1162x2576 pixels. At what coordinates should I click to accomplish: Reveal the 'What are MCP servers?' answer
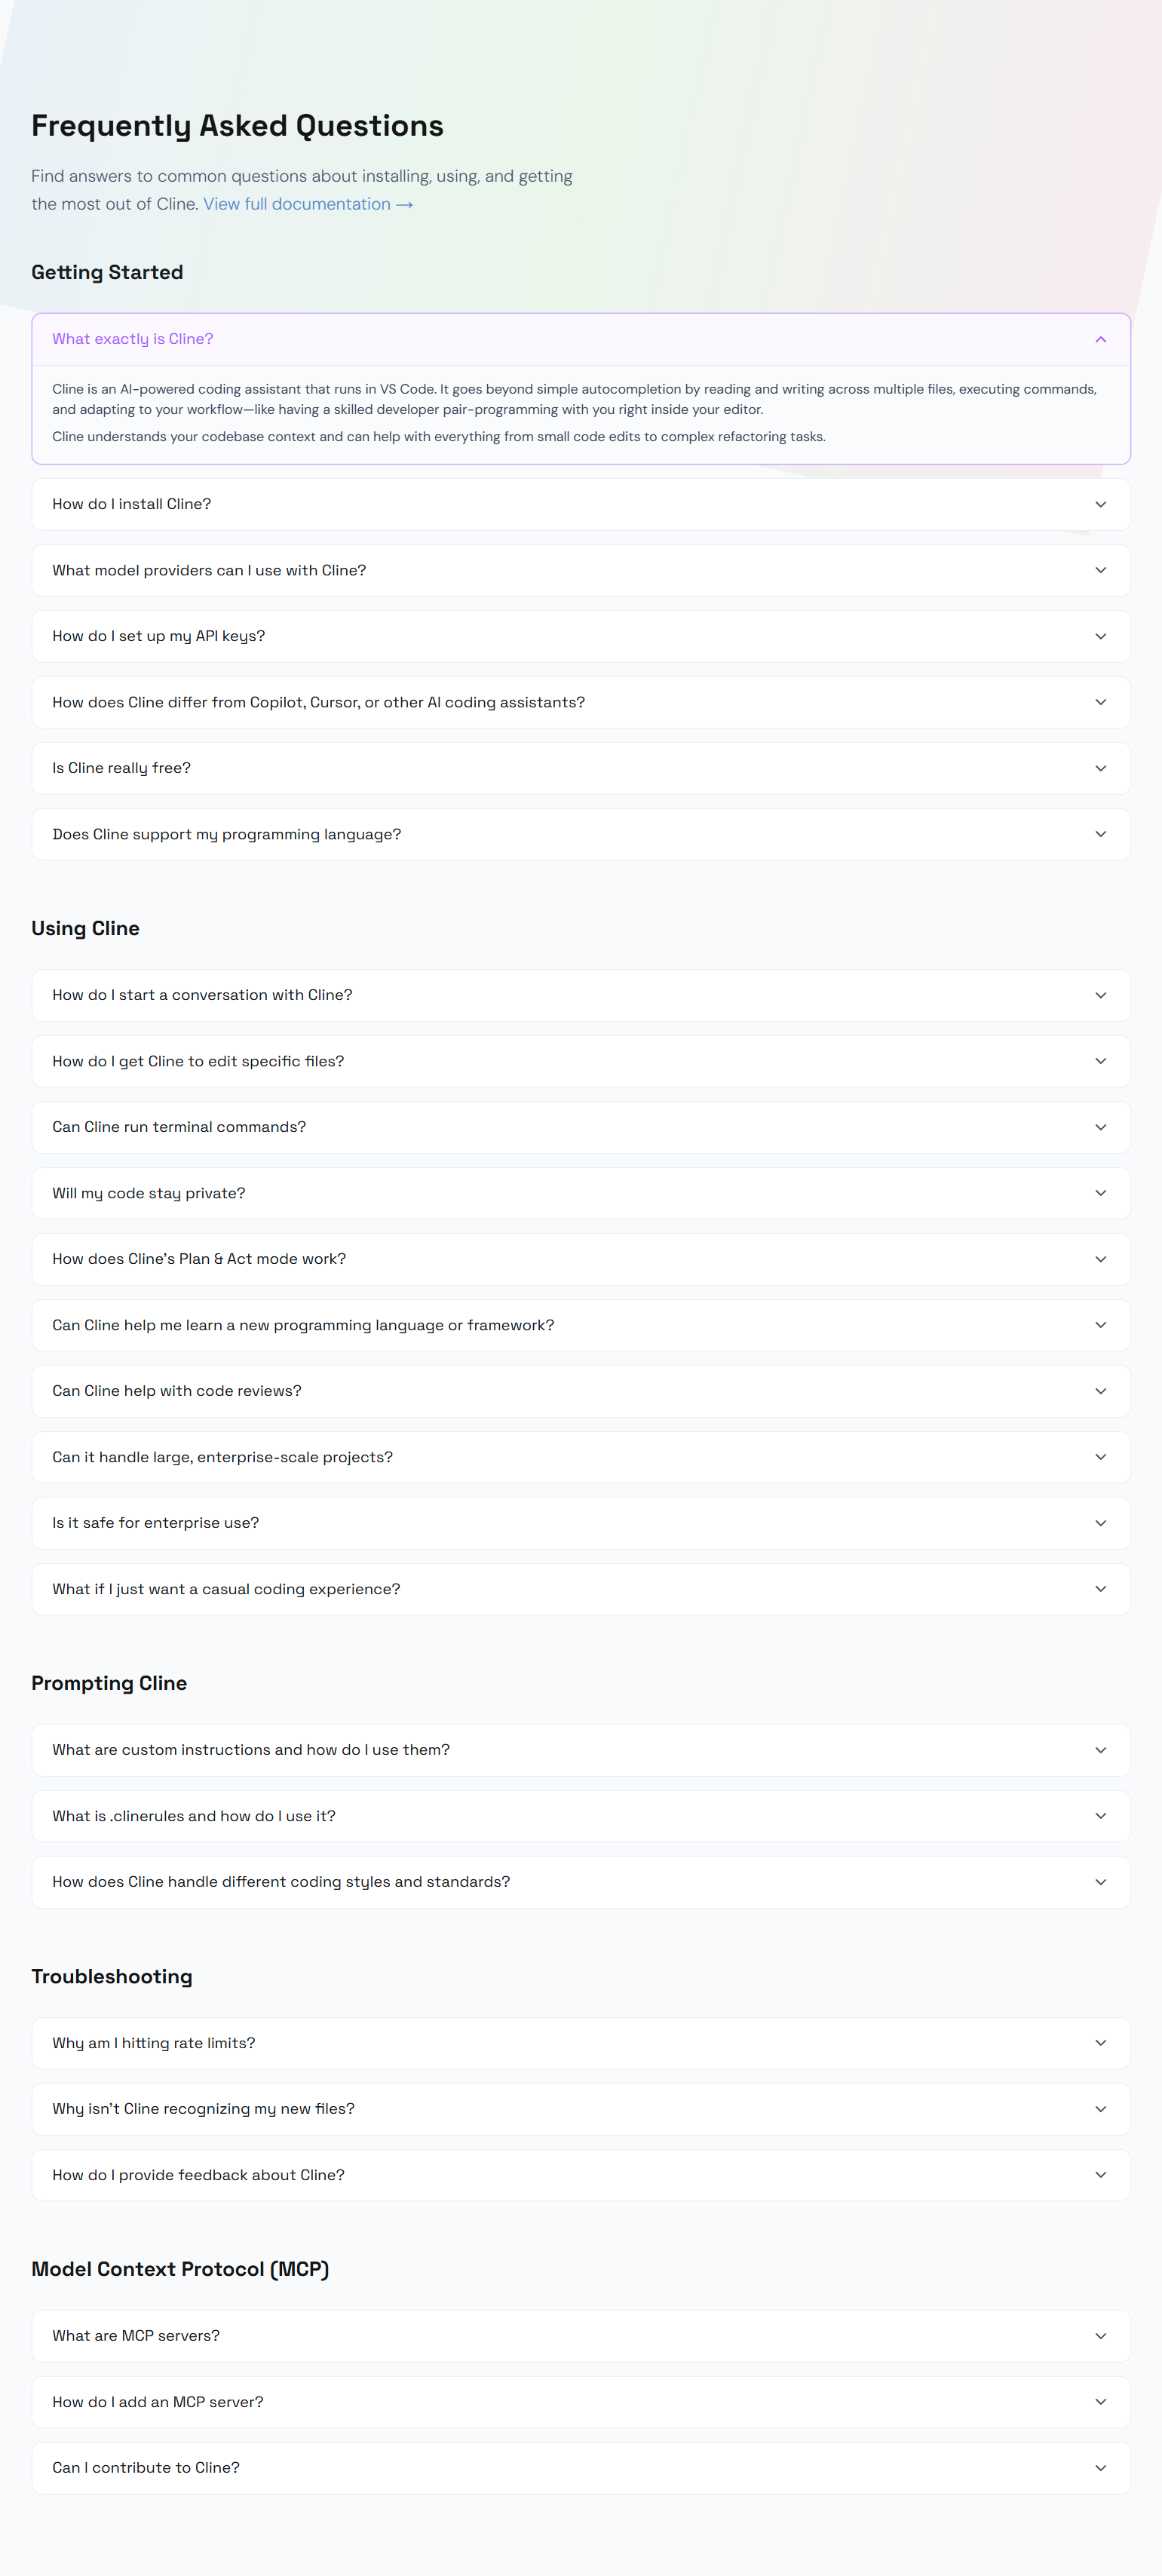coord(136,2336)
